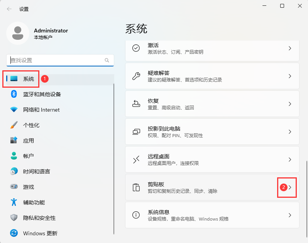Screen dimensions: 308x243
Task: Open the 剪贴板 settings card
Action: pyautogui.click(x=212, y=187)
